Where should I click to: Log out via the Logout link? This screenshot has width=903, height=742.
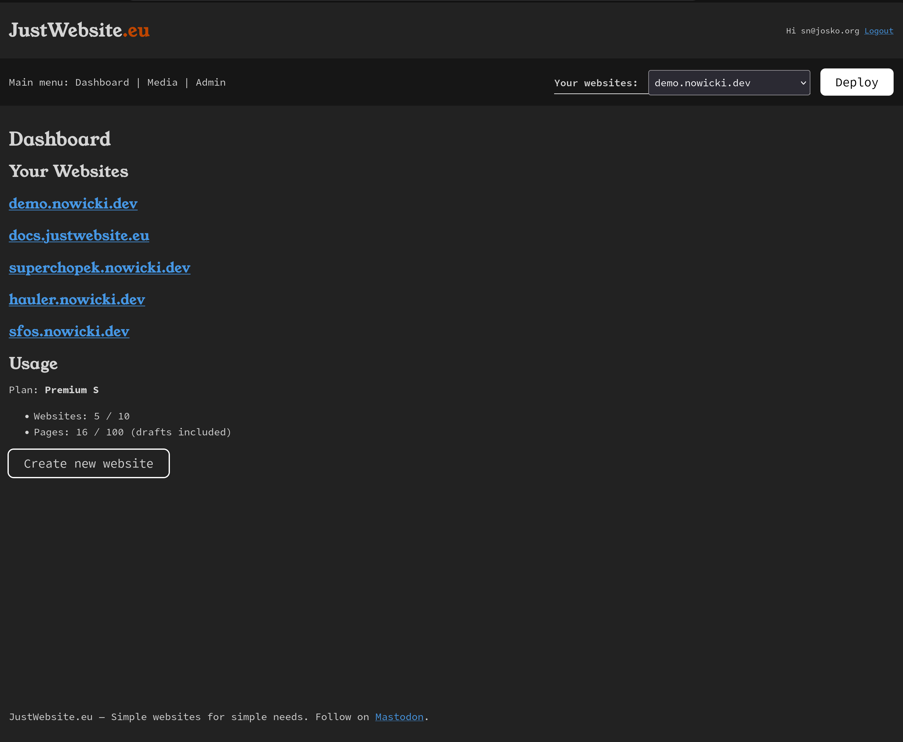879,31
